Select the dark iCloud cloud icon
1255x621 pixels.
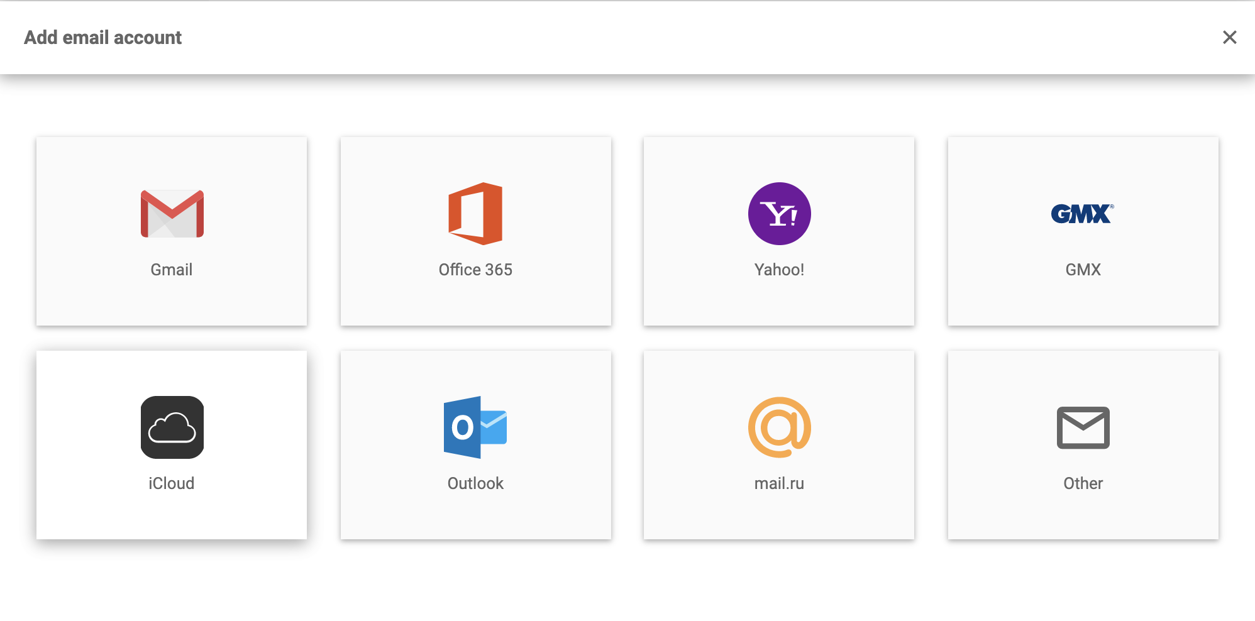point(172,427)
